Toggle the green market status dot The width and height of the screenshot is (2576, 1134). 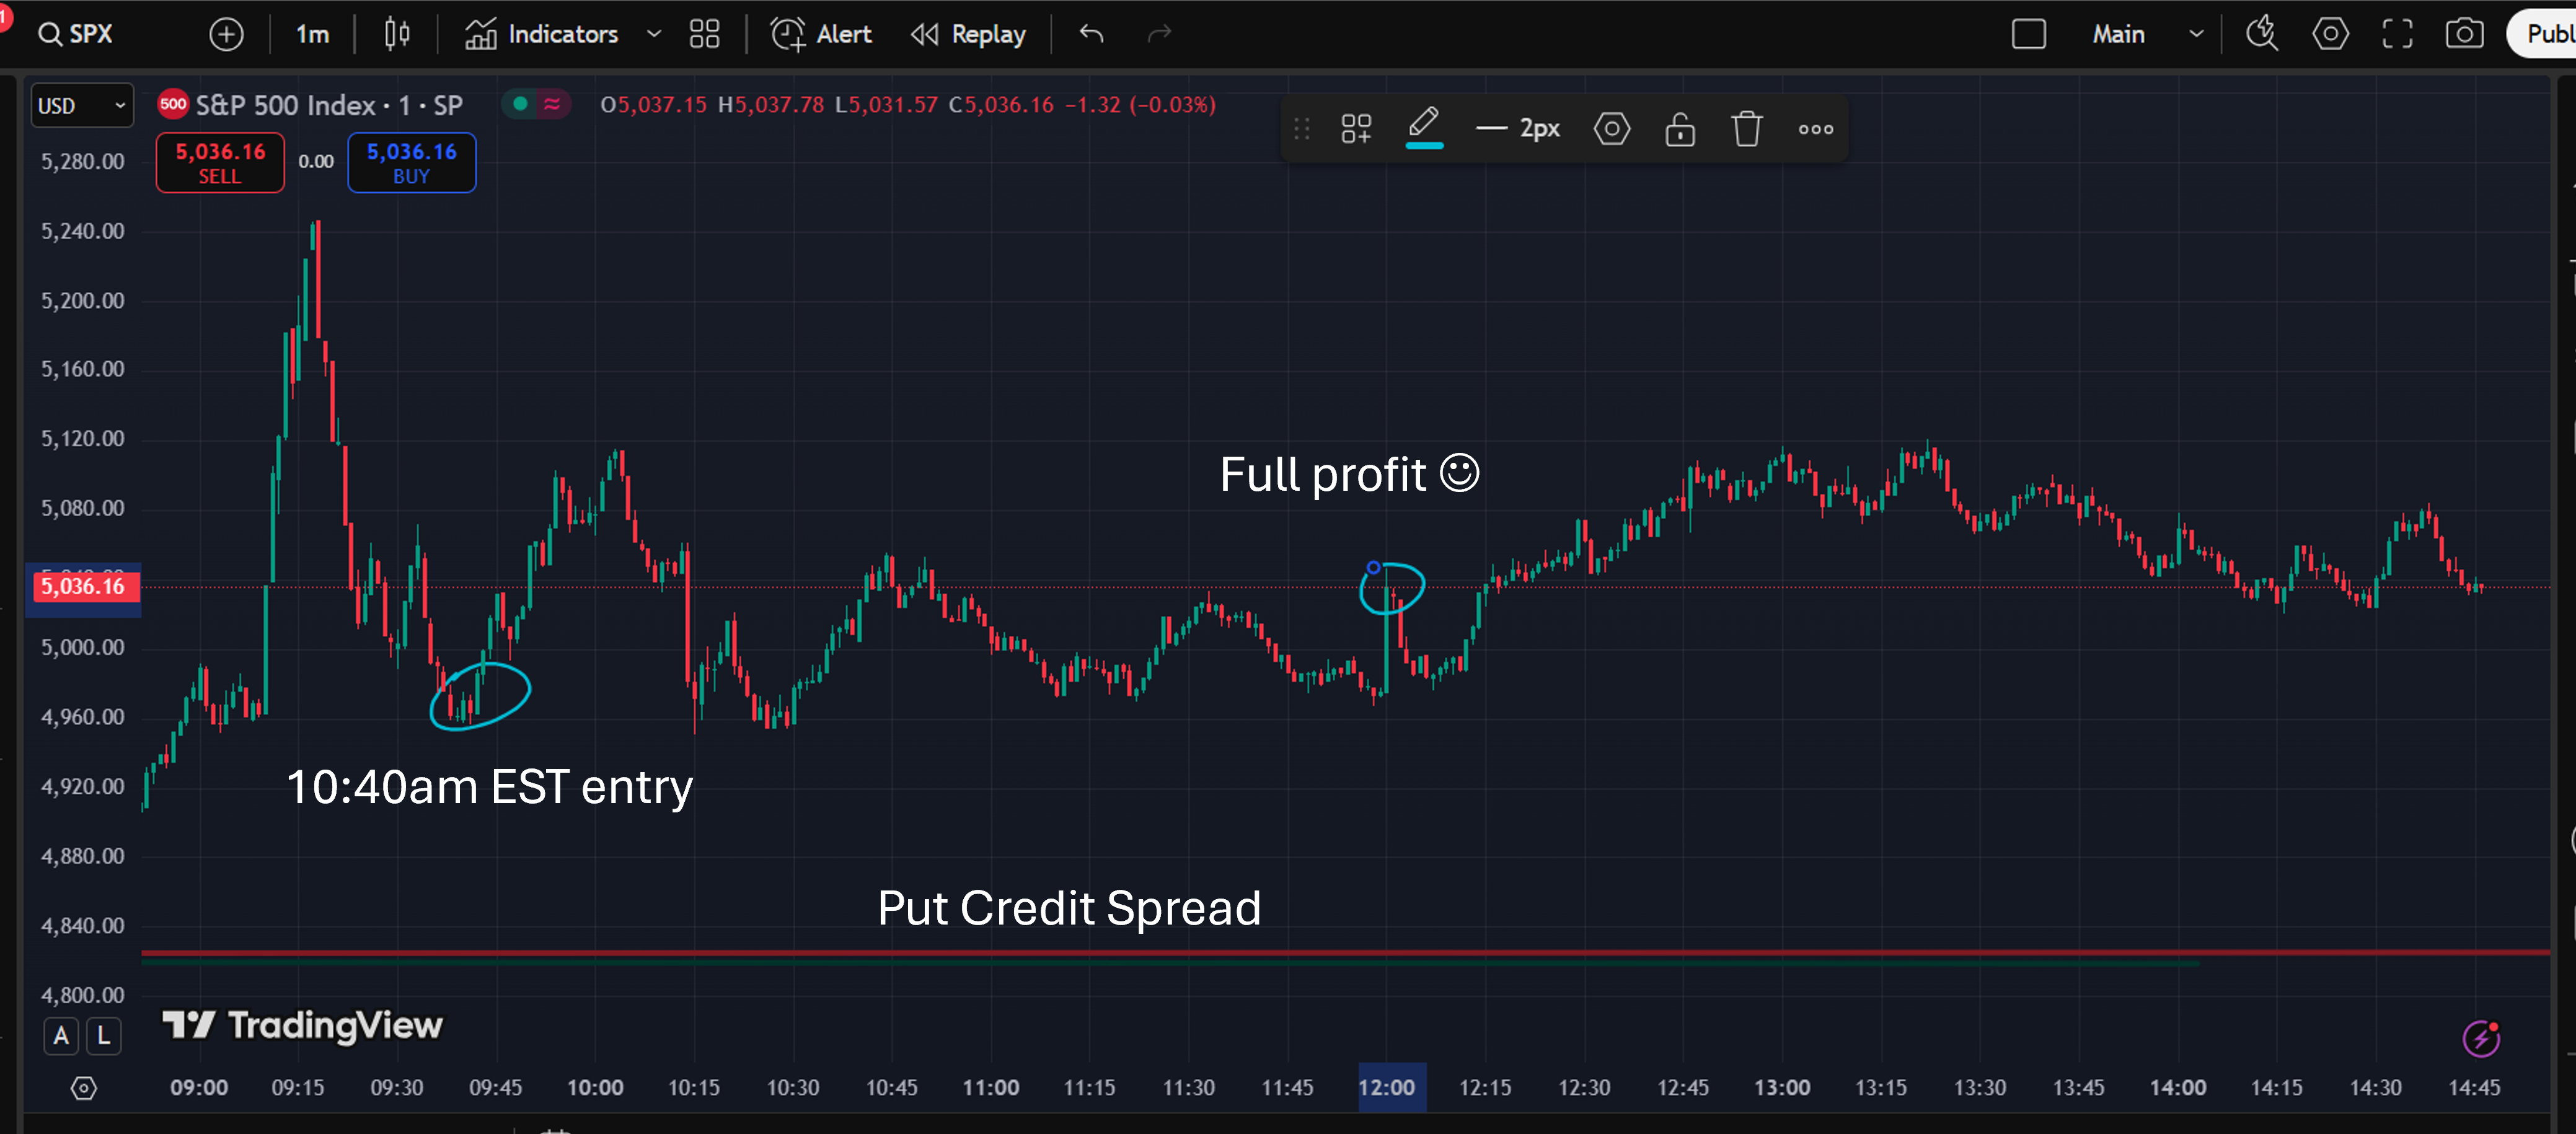(520, 104)
